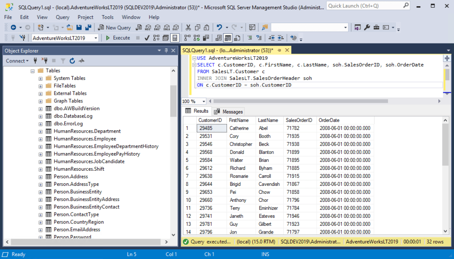Open the Find combo box dropdown

coord(345,27)
